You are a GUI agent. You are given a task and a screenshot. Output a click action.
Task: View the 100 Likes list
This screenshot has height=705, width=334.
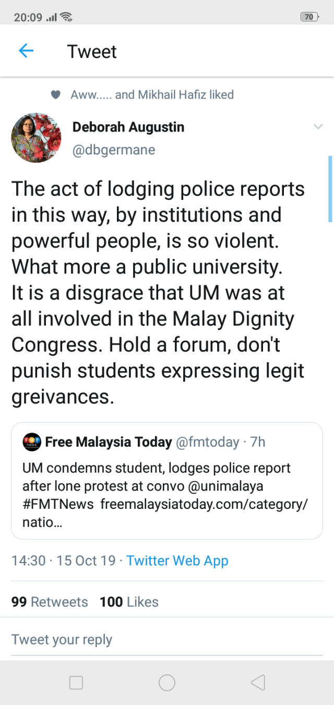click(x=129, y=602)
